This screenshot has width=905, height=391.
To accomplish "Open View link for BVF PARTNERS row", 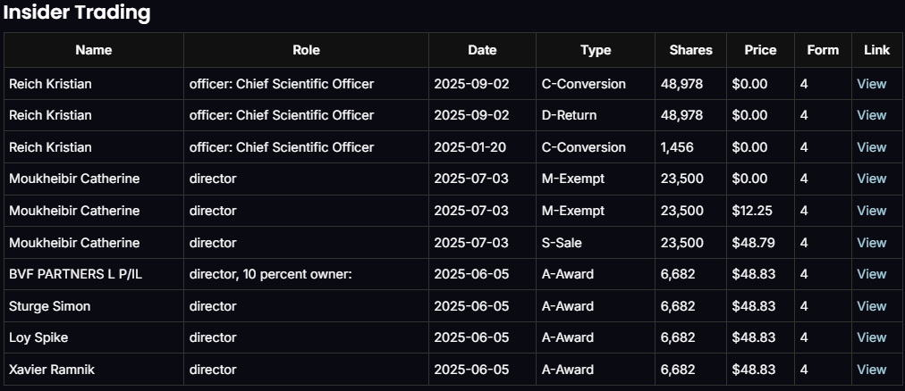I will (871, 274).
